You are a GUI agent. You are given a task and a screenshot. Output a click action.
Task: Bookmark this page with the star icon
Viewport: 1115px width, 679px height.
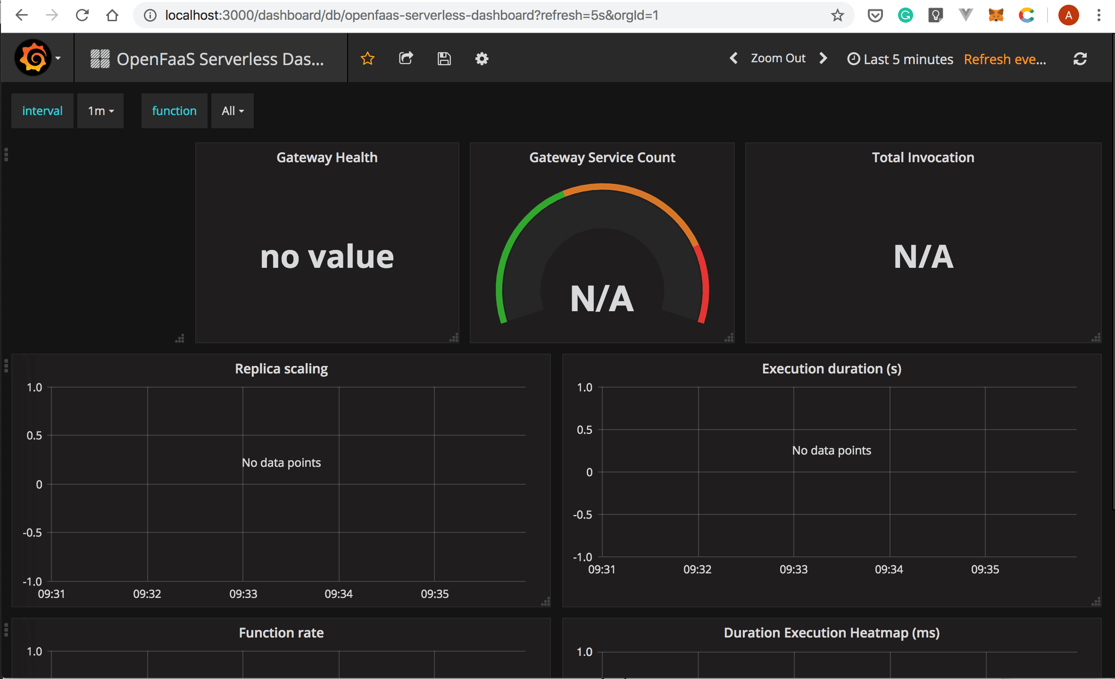click(x=837, y=16)
